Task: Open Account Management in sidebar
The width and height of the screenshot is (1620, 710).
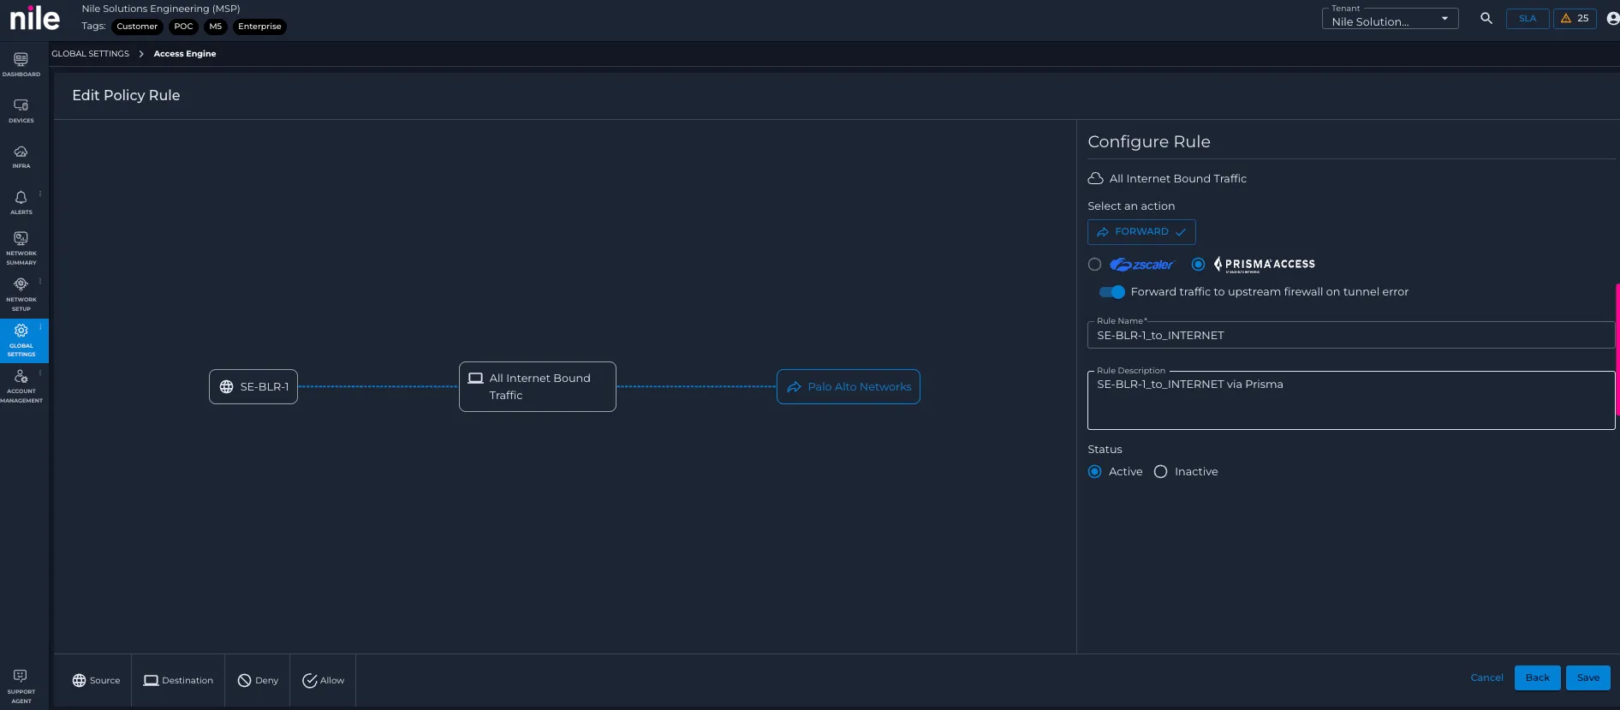Action: tap(21, 386)
